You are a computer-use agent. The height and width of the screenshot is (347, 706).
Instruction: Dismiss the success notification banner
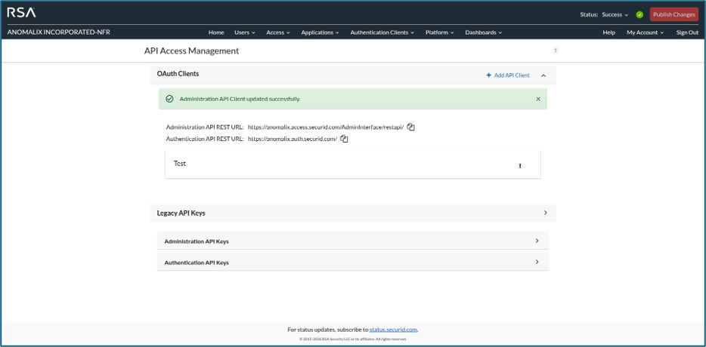pos(538,99)
